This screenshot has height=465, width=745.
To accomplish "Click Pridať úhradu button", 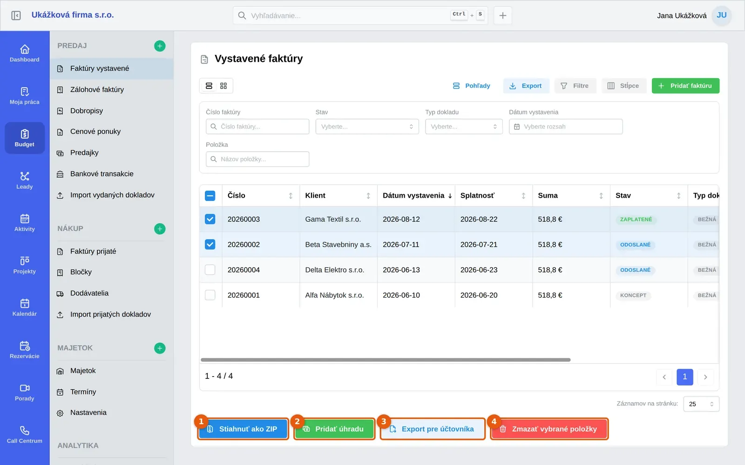I will pos(334,429).
